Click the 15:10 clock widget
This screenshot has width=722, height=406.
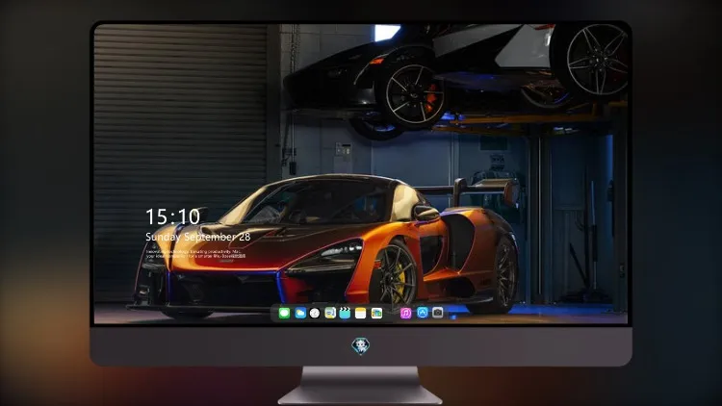click(x=172, y=216)
